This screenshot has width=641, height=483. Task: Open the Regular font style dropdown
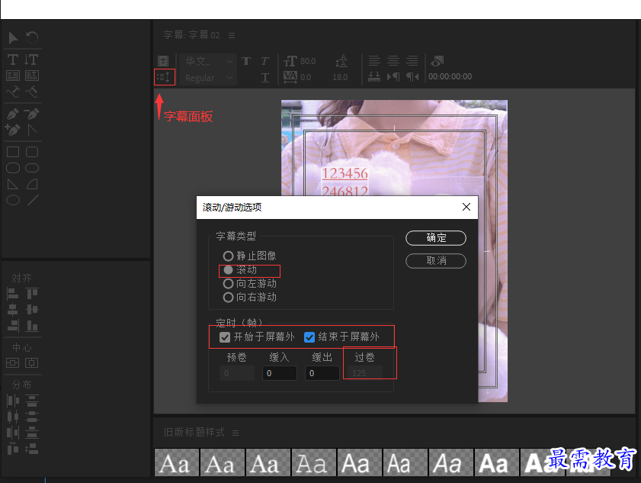point(207,78)
